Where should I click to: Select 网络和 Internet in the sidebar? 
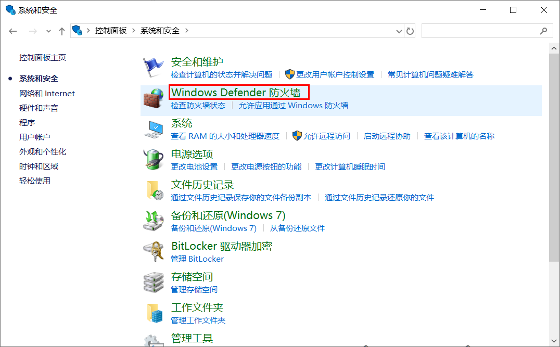coord(47,94)
